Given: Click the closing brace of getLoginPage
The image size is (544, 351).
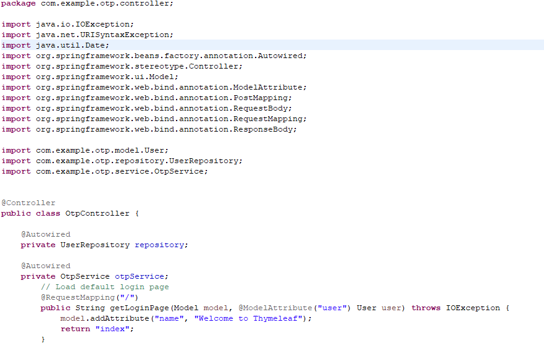Looking at the screenshot, I should [x=43, y=339].
